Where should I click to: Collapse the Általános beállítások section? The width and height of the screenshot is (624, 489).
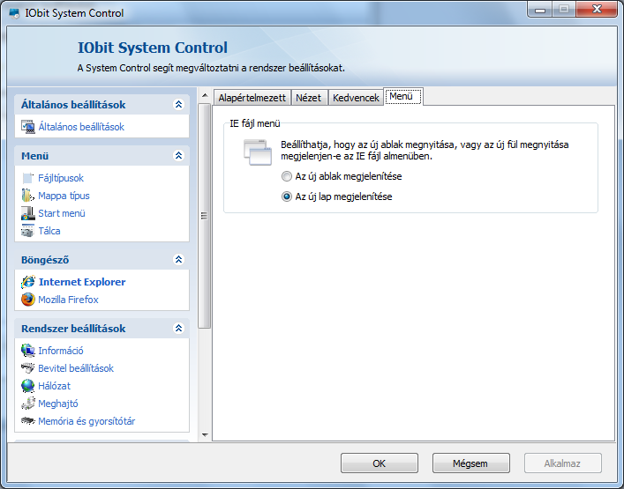pos(178,105)
